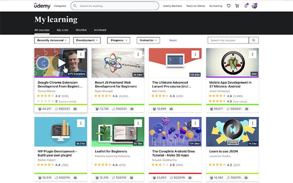This screenshot has height=183, width=293.
Task: Go to My learning in header
Action: coord(216,6)
